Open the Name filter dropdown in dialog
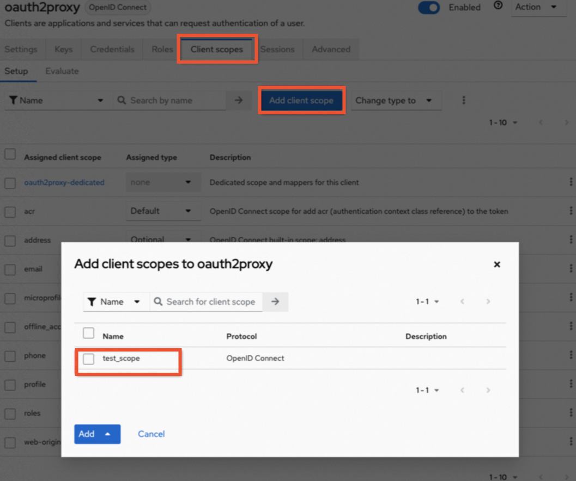This screenshot has width=576, height=481. point(116,301)
